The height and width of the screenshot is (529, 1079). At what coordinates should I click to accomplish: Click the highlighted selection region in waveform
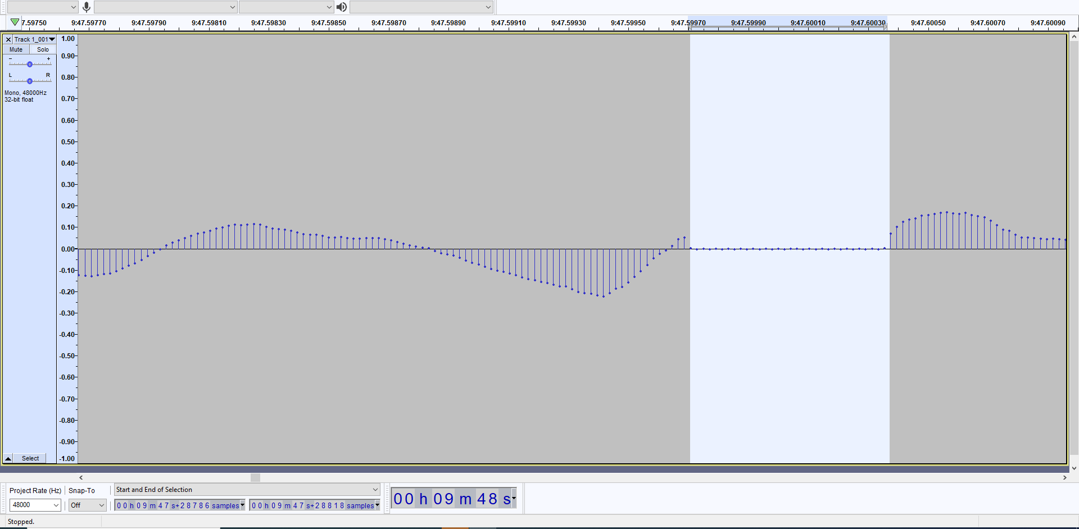click(x=790, y=249)
